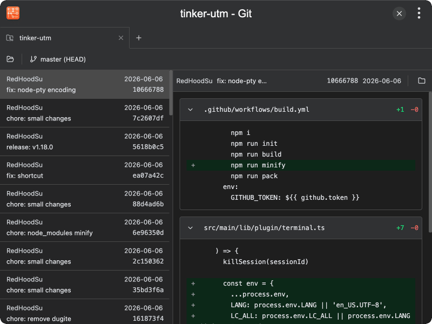Open repository folder icon beside the branch name
The height and width of the screenshot is (324, 432).
(10, 59)
